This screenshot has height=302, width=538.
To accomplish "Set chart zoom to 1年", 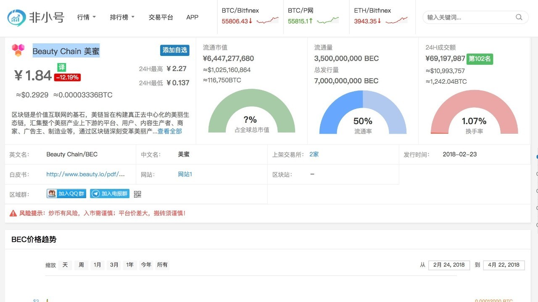I will (x=130, y=265).
